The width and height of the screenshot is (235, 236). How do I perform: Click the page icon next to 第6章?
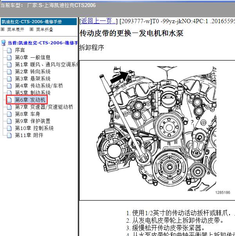click(9, 100)
